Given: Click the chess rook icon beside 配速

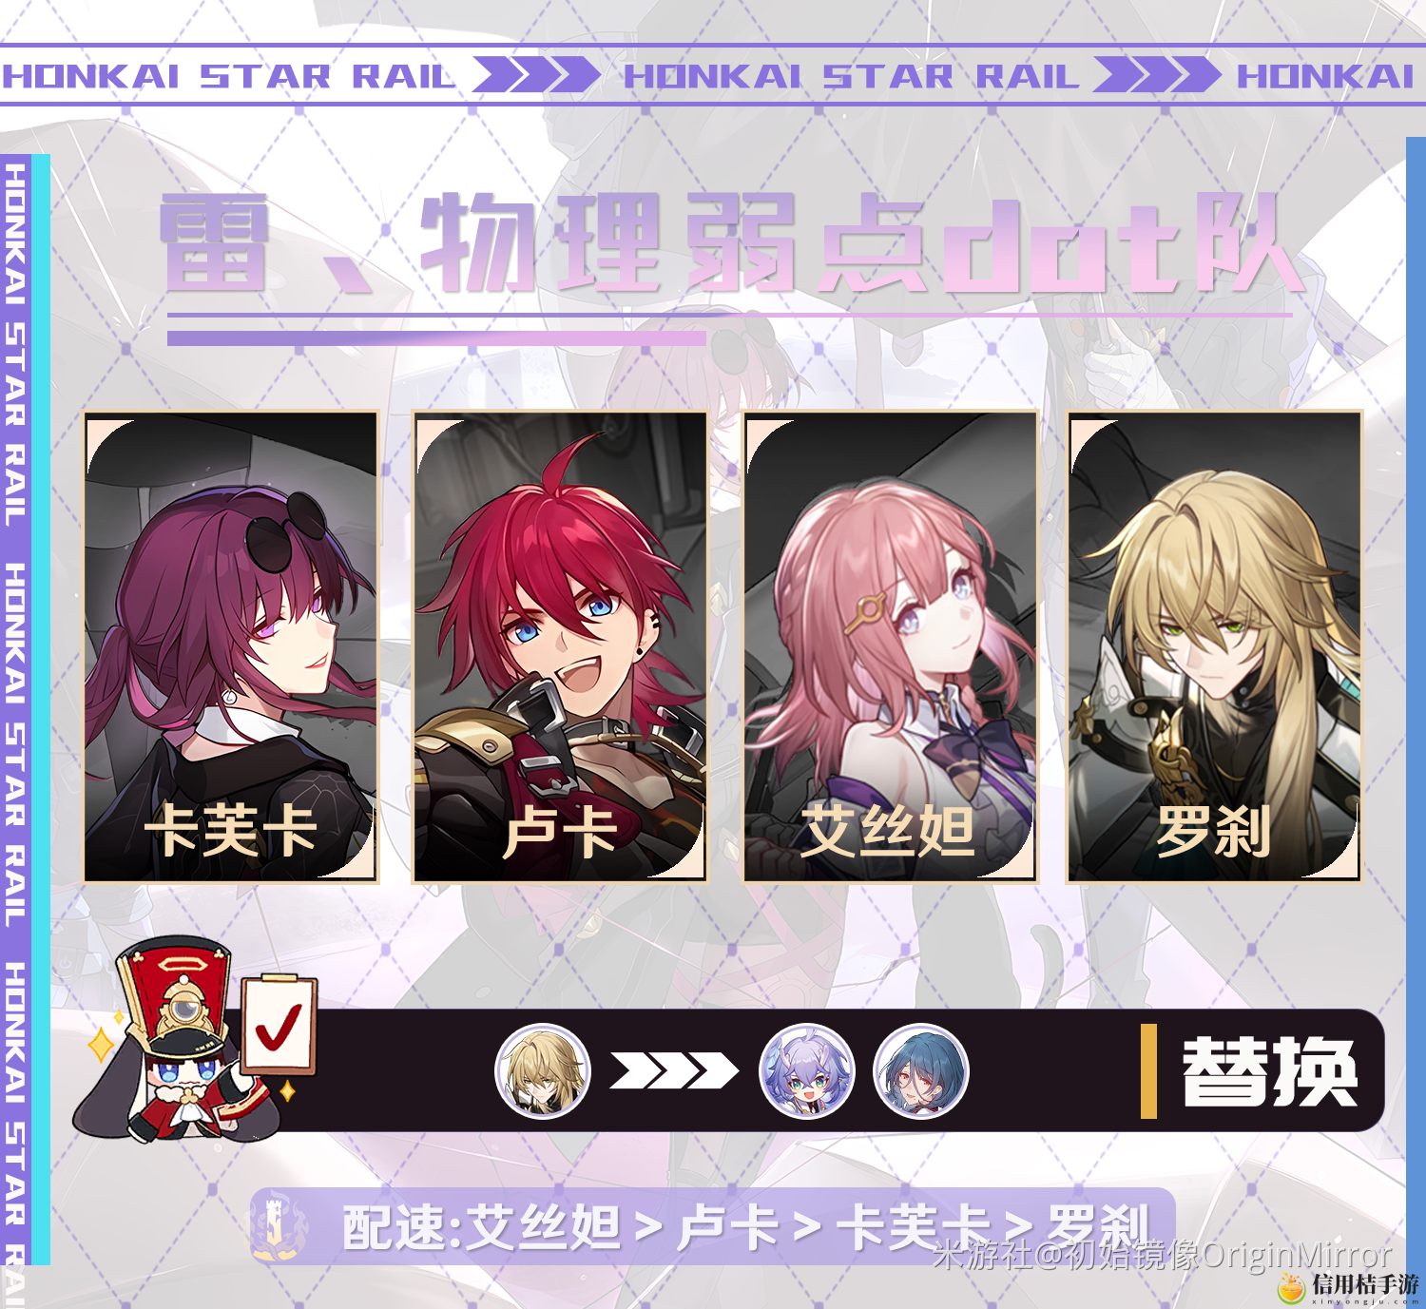Looking at the screenshot, I should point(278,1226).
